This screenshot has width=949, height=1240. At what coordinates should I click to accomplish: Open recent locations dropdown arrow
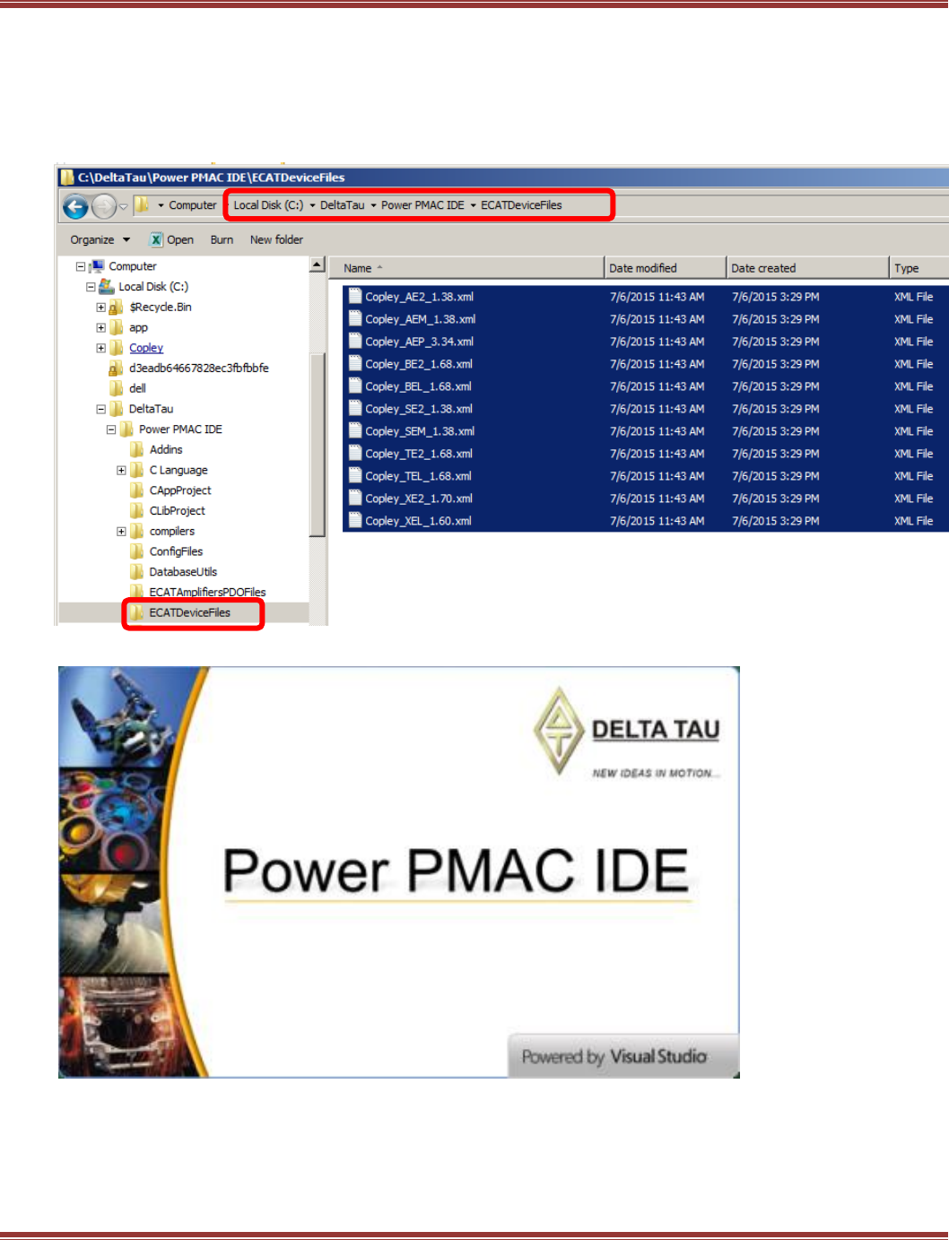pyautogui.click(x=124, y=207)
